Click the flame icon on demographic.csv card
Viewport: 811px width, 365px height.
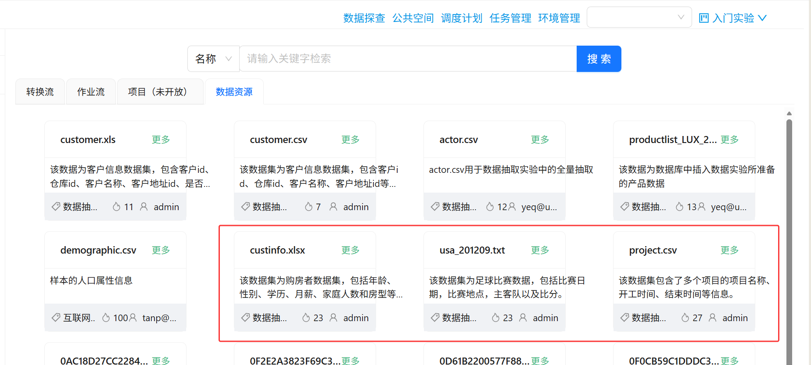tap(106, 318)
